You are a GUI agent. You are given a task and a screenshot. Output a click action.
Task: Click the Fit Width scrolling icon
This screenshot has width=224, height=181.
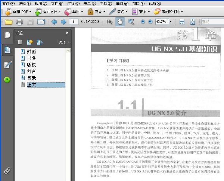(182, 22)
